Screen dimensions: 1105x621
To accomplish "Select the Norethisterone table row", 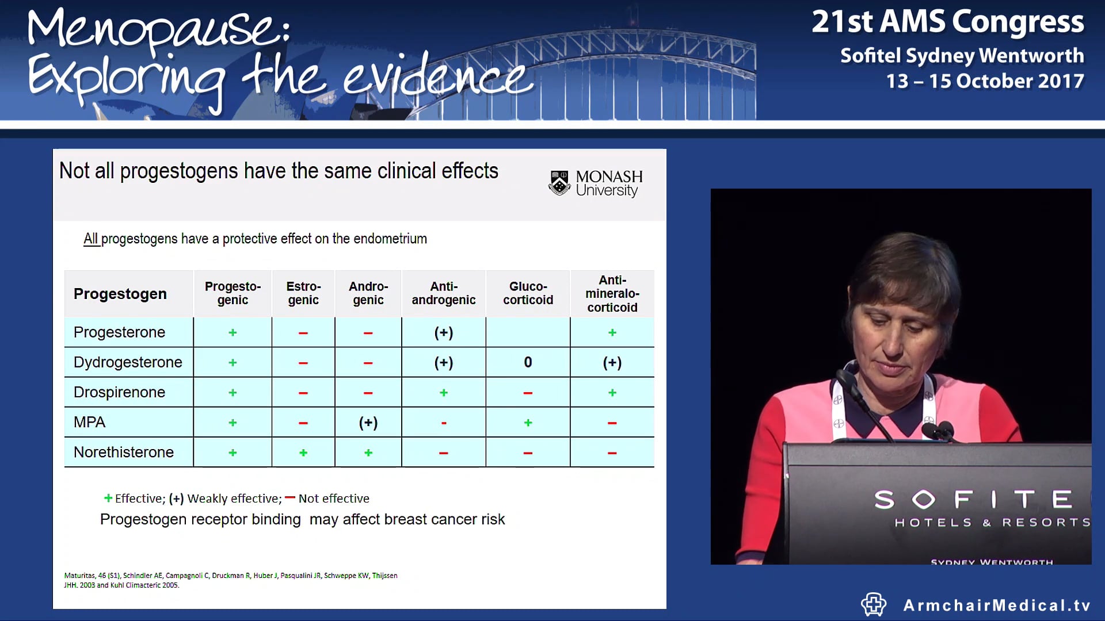I will coord(123,452).
